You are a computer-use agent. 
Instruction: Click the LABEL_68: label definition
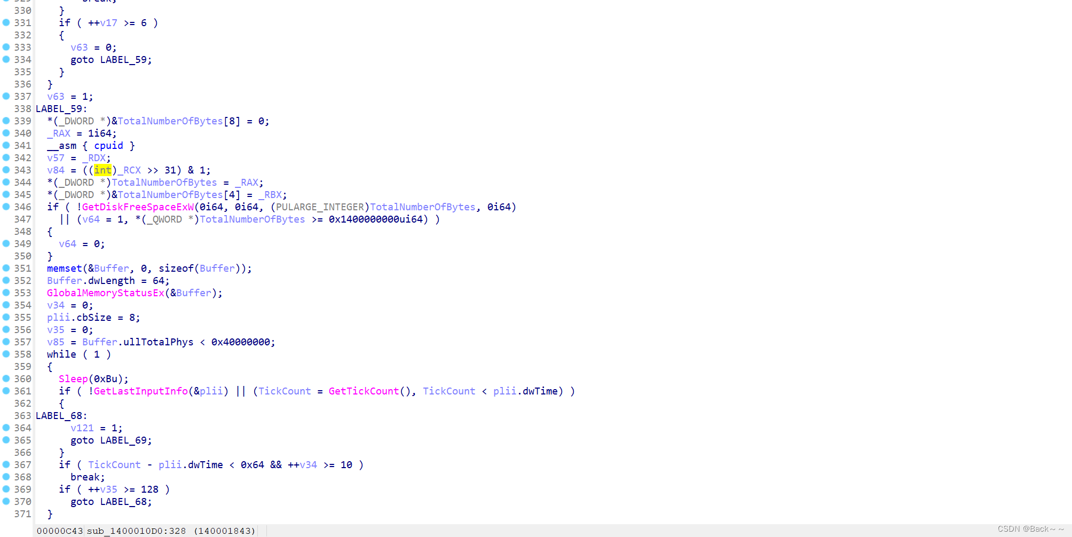pos(61,416)
